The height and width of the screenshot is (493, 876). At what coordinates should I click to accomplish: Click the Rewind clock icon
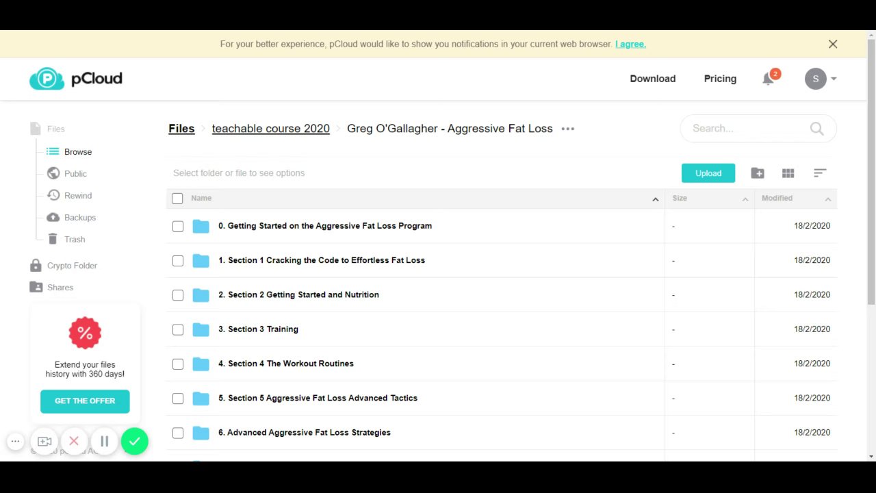click(x=53, y=195)
